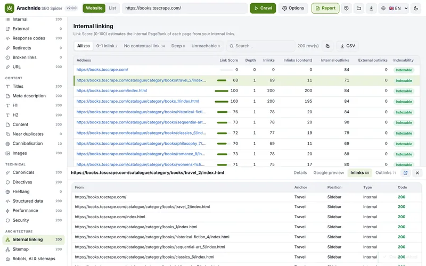Click the globe icon beside language

383,8
